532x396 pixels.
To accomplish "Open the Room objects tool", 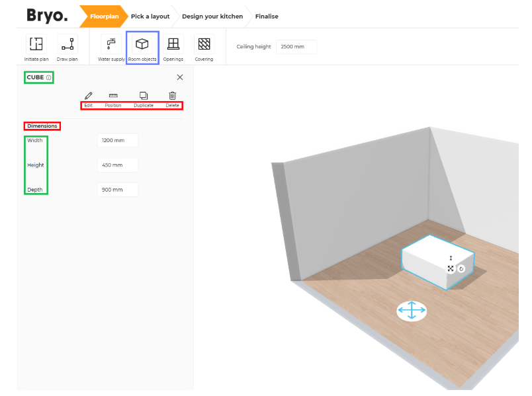I will [x=142, y=44].
